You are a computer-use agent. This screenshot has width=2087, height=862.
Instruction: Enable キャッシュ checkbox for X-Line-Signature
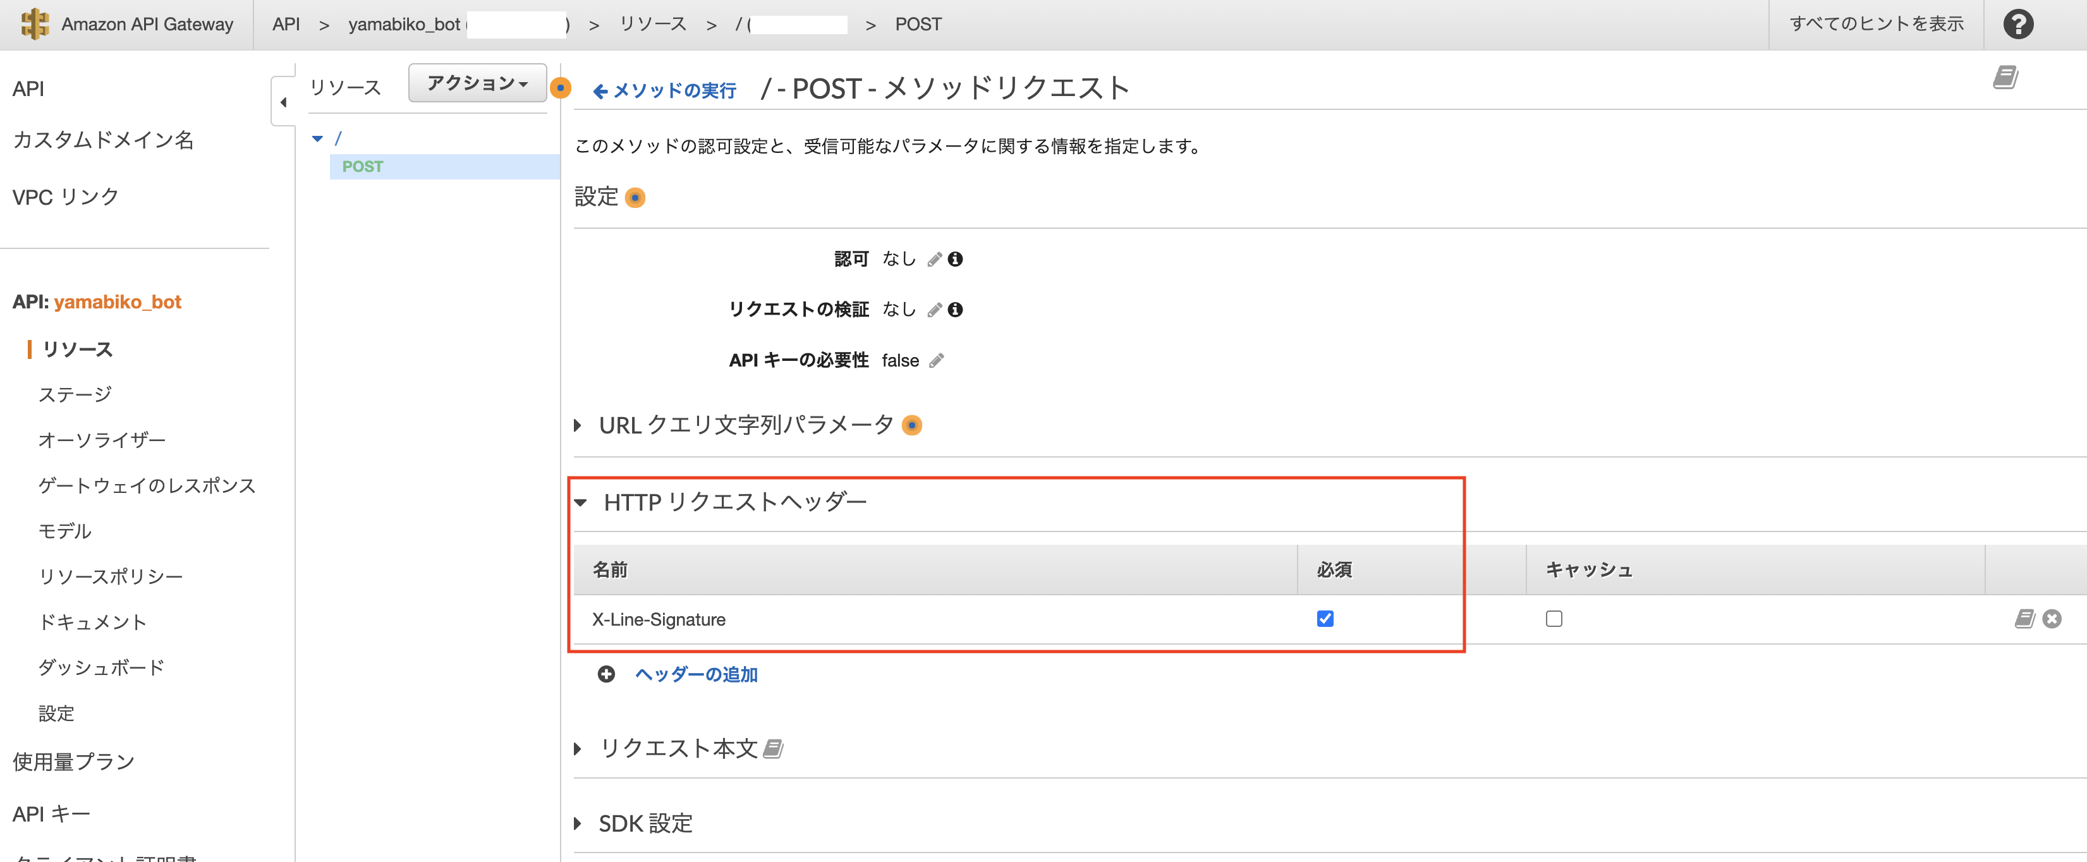coord(1553,619)
